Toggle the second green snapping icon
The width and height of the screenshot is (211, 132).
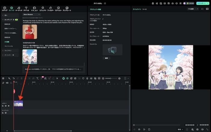pyautogui.click(x=68, y=79)
